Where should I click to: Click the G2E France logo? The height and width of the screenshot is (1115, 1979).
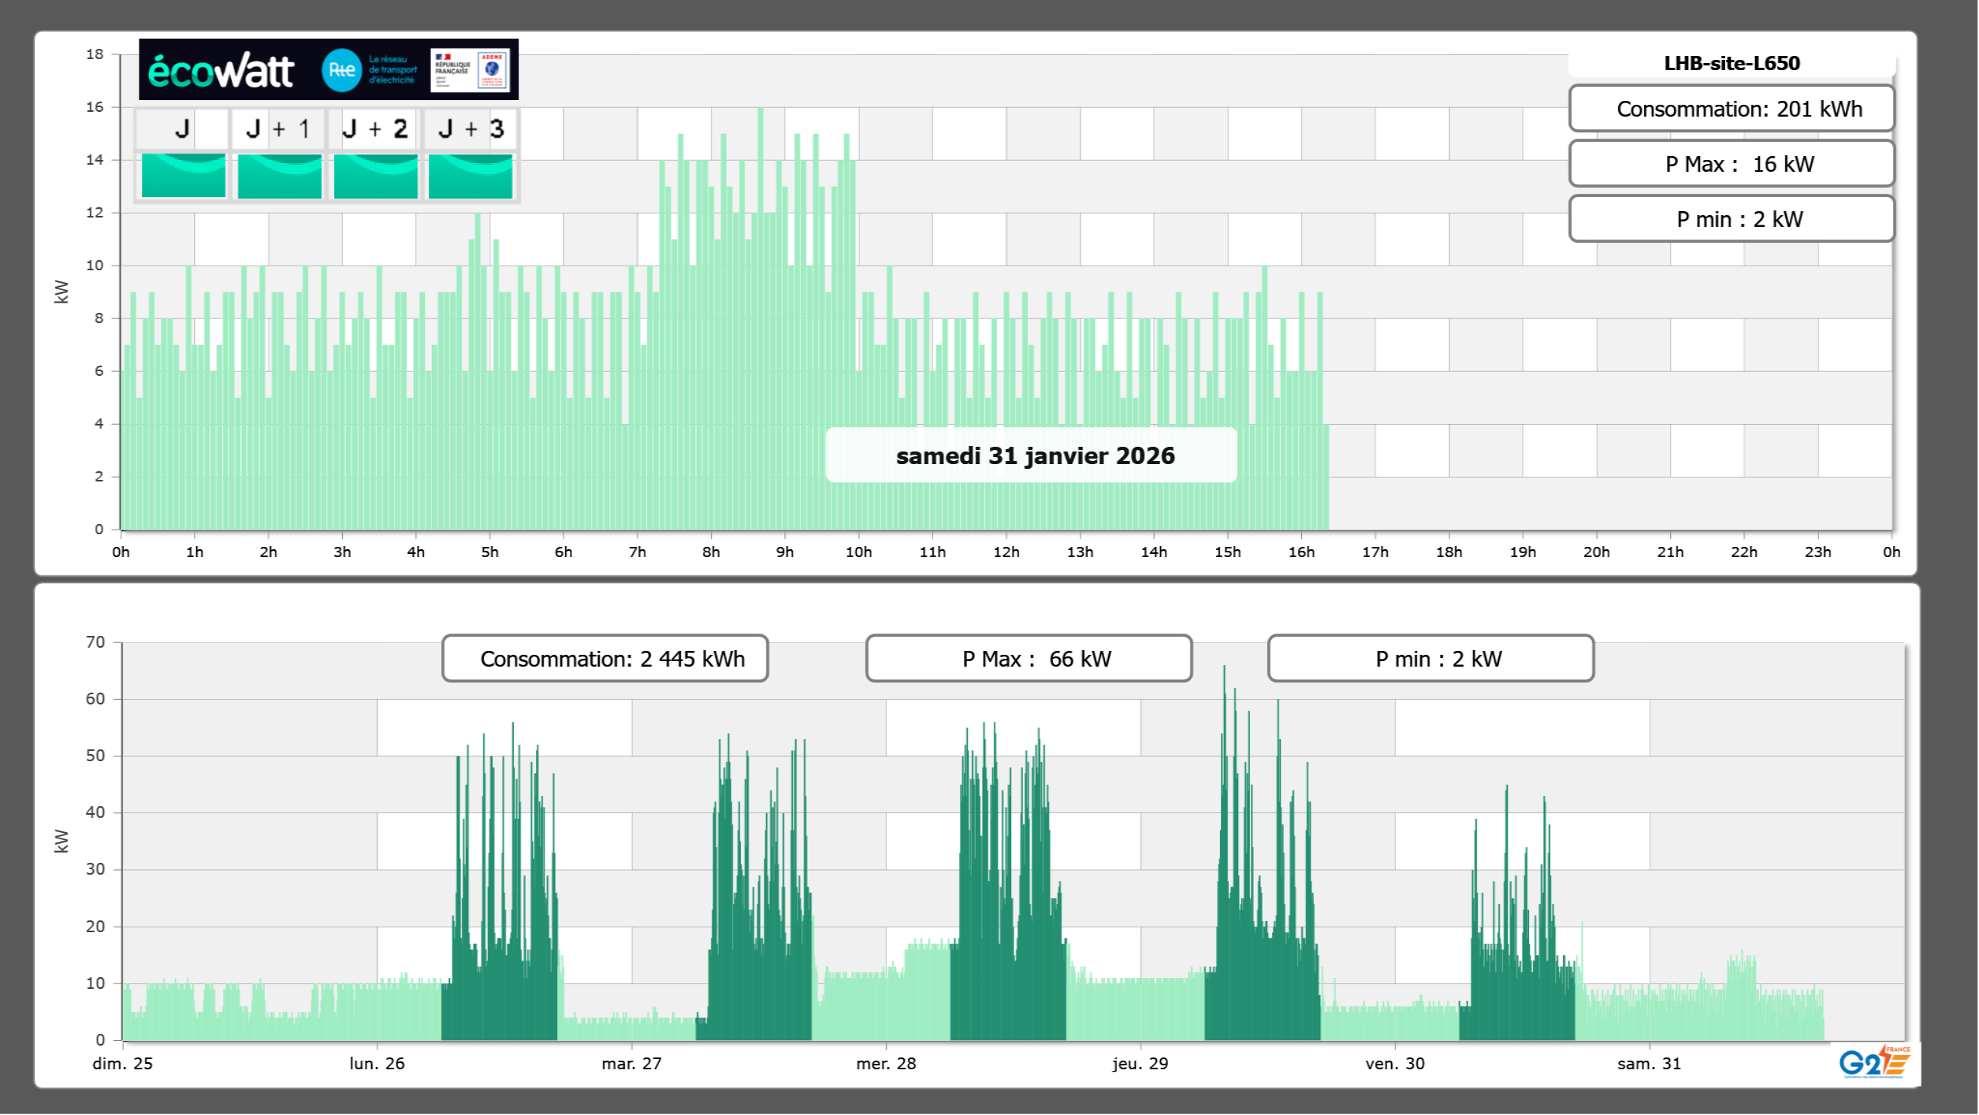1873,1062
